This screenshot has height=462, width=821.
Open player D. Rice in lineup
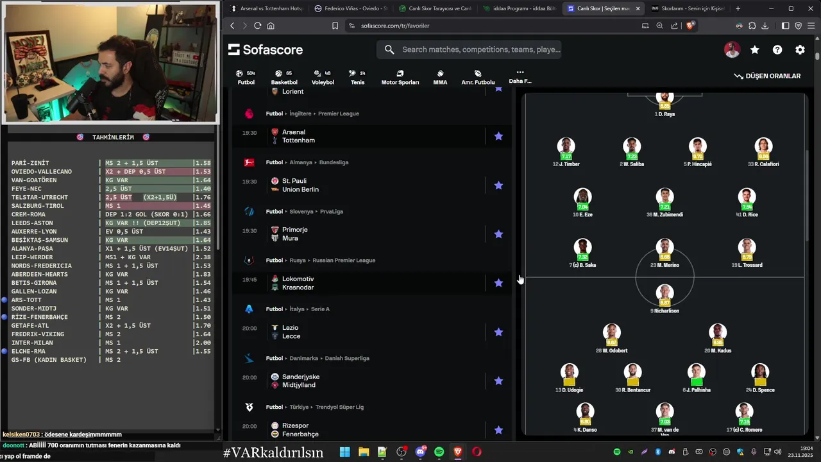pos(747,203)
